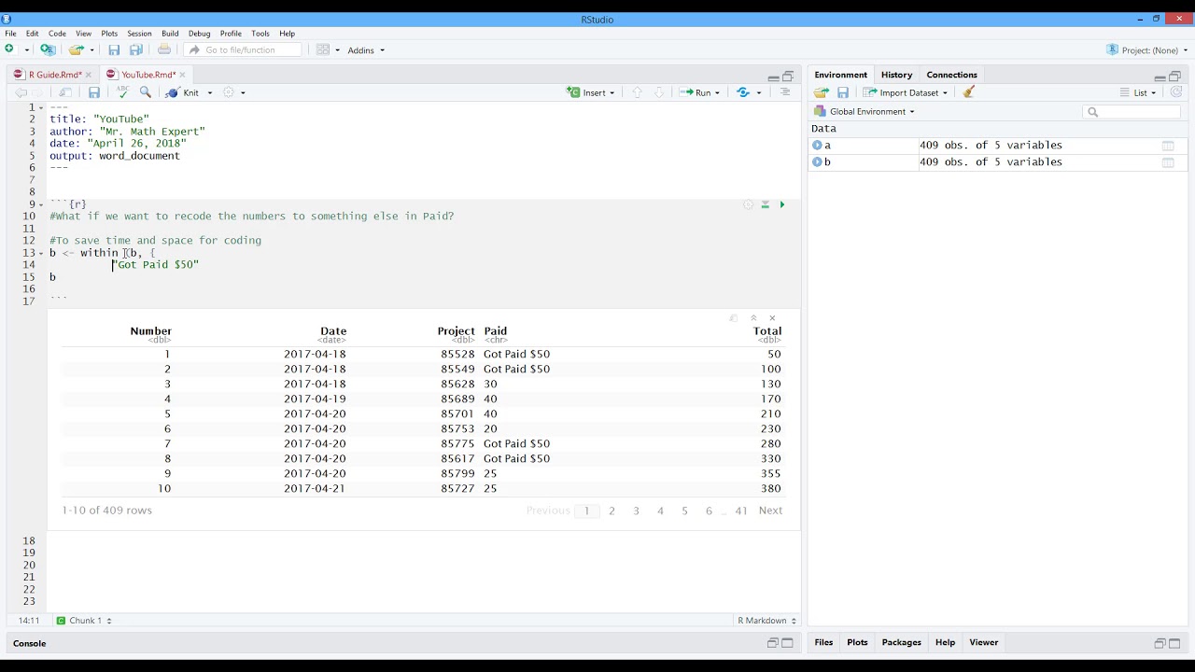Collapse the YAML header fold at line 1

pos(41,108)
